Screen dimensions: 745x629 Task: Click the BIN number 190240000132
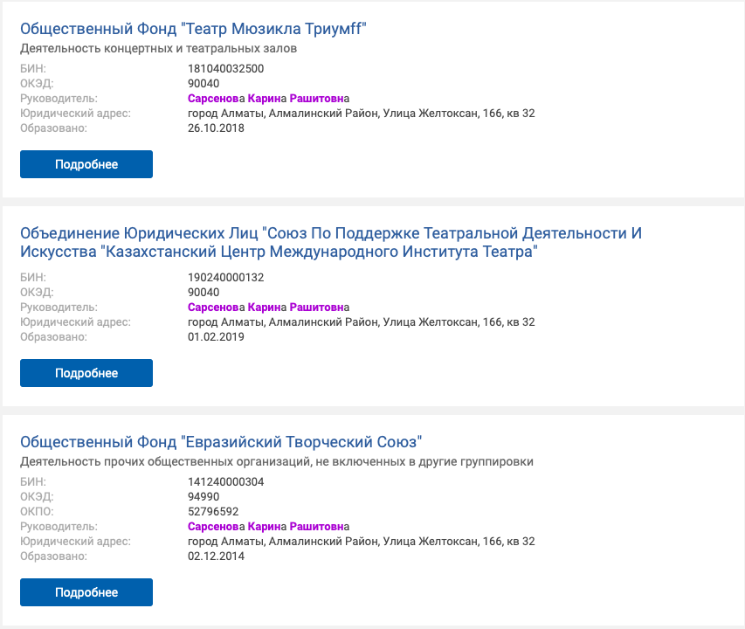pos(225,278)
